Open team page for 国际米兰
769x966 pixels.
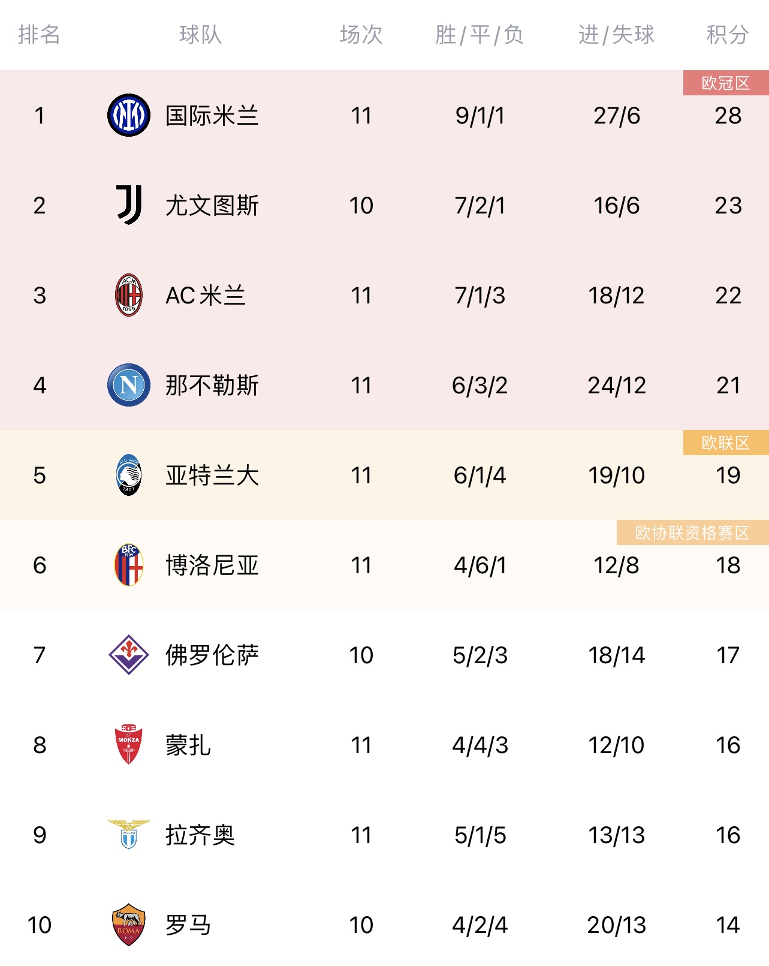point(212,115)
